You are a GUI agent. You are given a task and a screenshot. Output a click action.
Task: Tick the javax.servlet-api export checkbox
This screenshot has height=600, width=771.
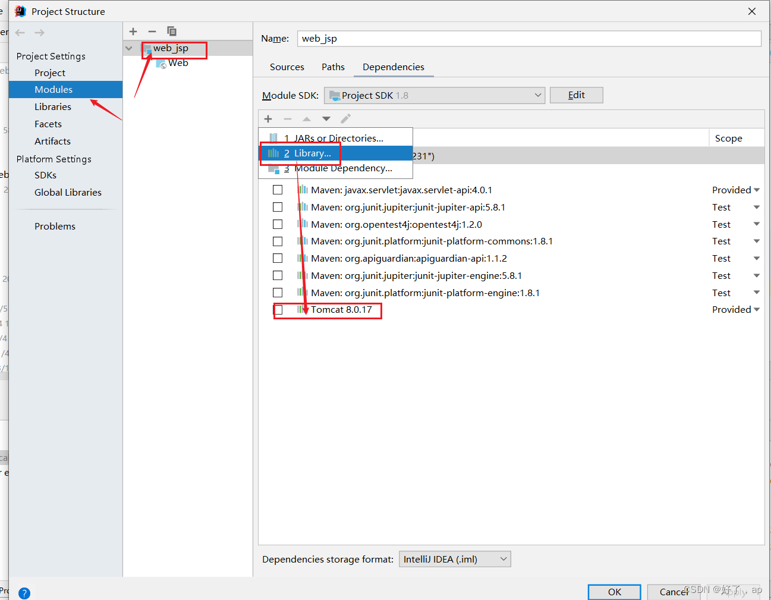(x=278, y=190)
